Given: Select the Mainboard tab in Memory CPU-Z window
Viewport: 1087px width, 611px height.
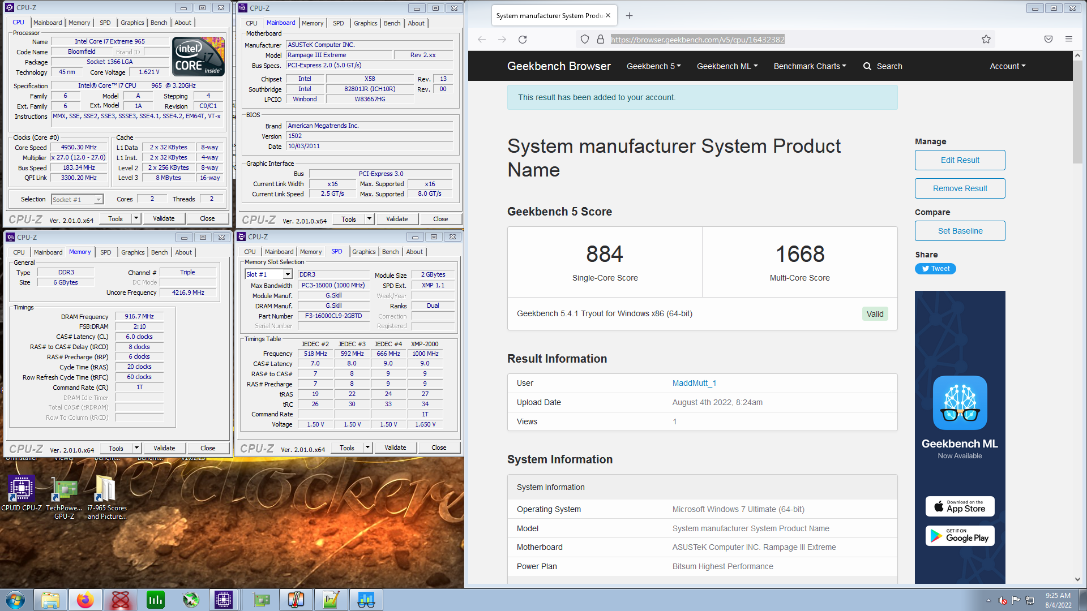Looking at the screenshot, I should tap(48, 252).
